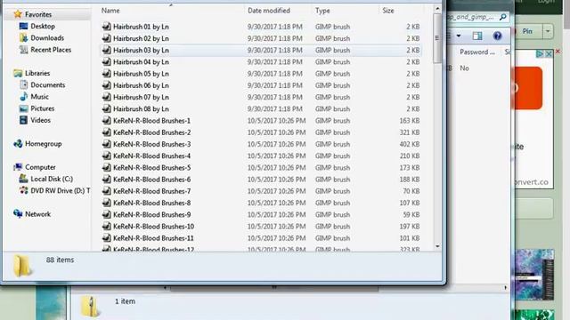Open the Music library

click(39, 97)
